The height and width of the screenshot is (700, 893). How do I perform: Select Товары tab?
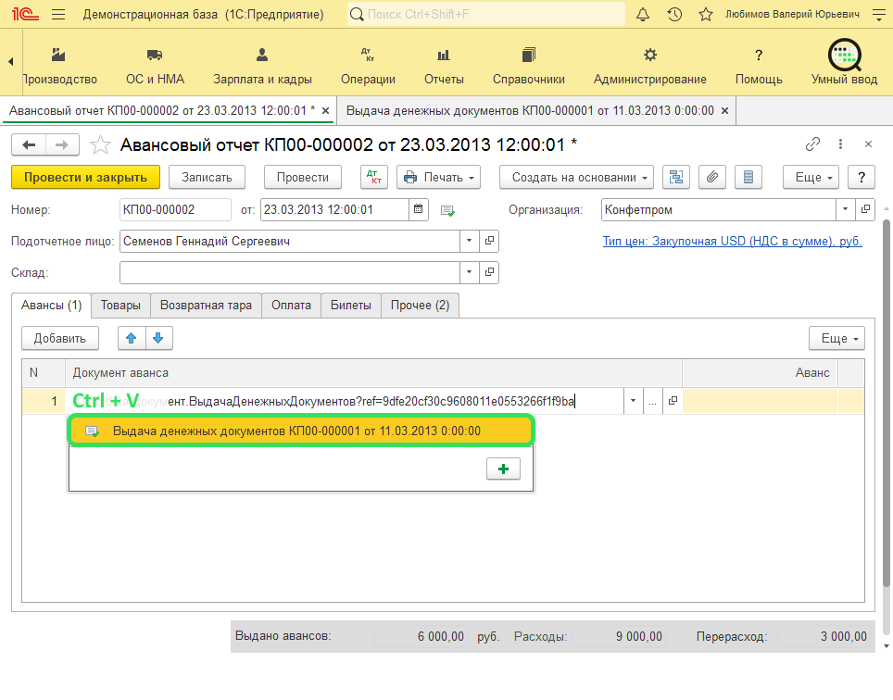click(x=120, y=306)
